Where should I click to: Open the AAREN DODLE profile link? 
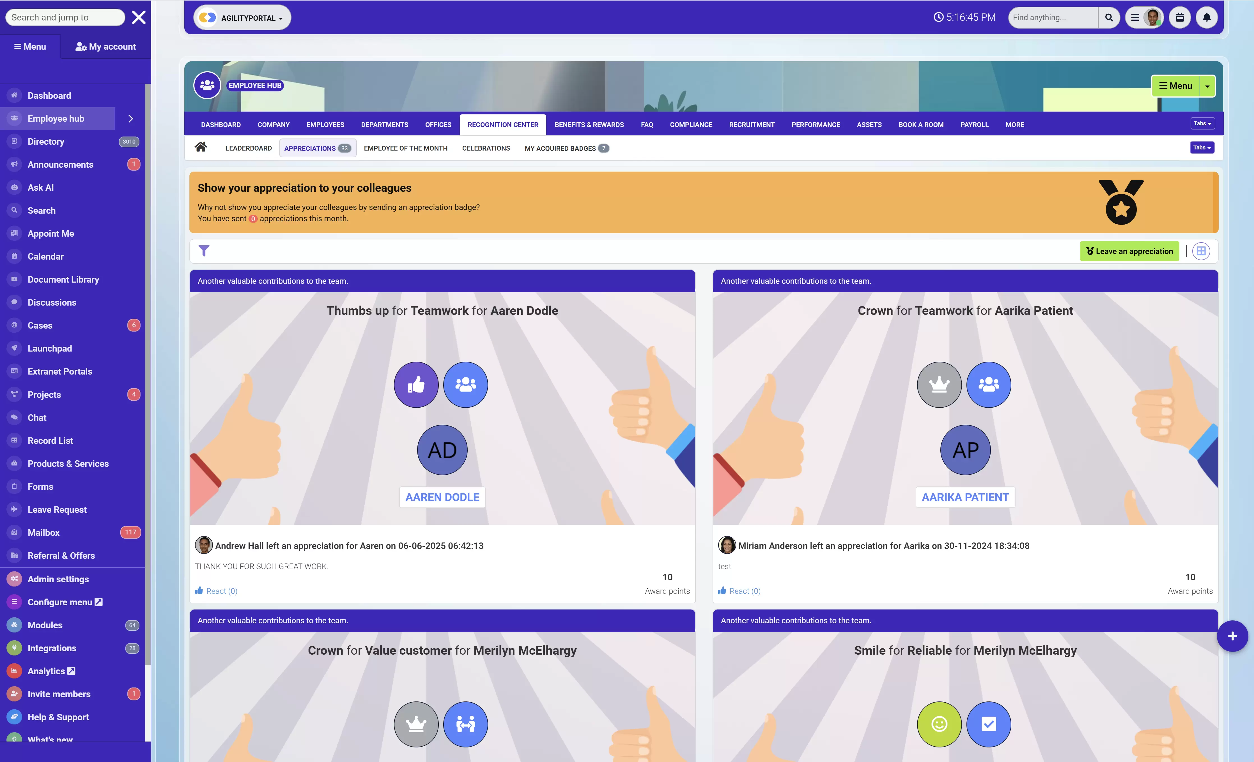pos(442,497)
